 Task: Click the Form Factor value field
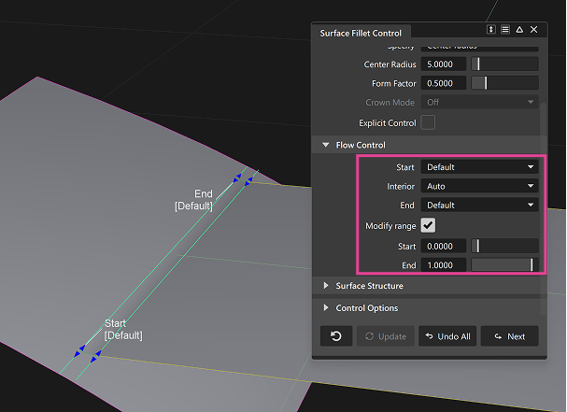point(444,83)
